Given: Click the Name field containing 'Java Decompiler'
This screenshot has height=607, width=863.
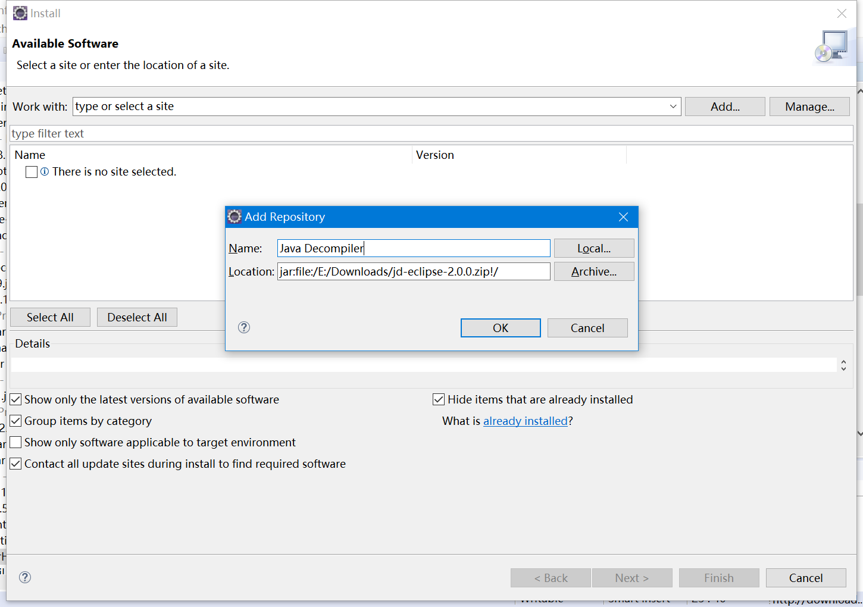Looking at the screenshot, I should pyautogui.click(x=414, y=248).
